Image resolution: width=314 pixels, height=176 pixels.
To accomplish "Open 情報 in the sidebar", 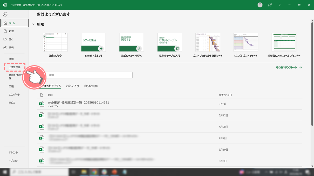I will (x=14, y=59).
